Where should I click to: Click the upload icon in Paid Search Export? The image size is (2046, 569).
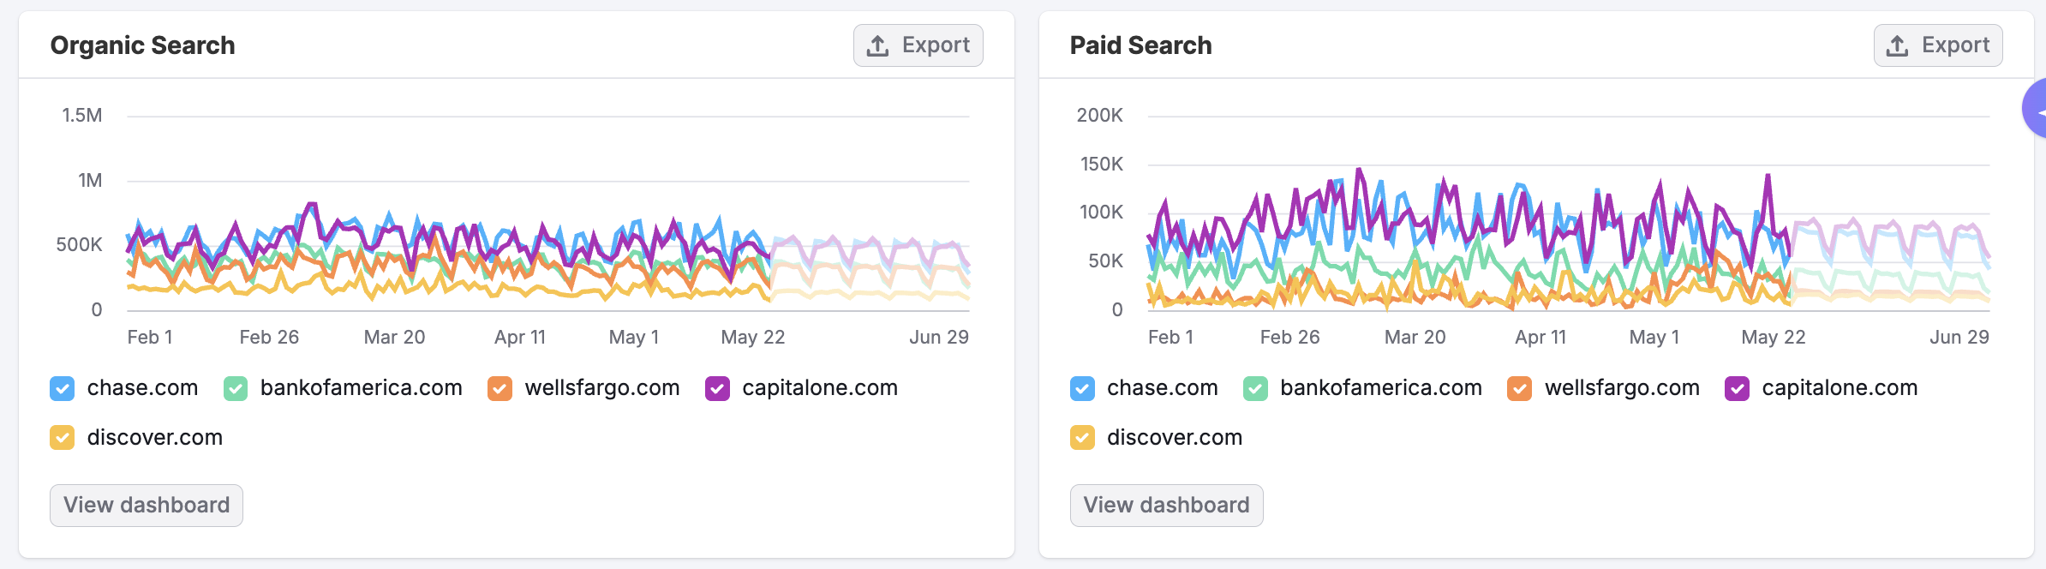(x=1897, y=45)
